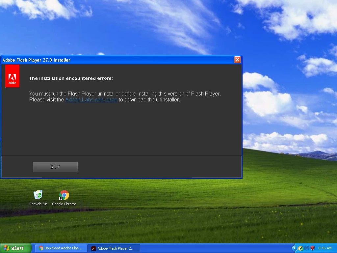Close the Flash Player installer window

(x=237, y=60)
